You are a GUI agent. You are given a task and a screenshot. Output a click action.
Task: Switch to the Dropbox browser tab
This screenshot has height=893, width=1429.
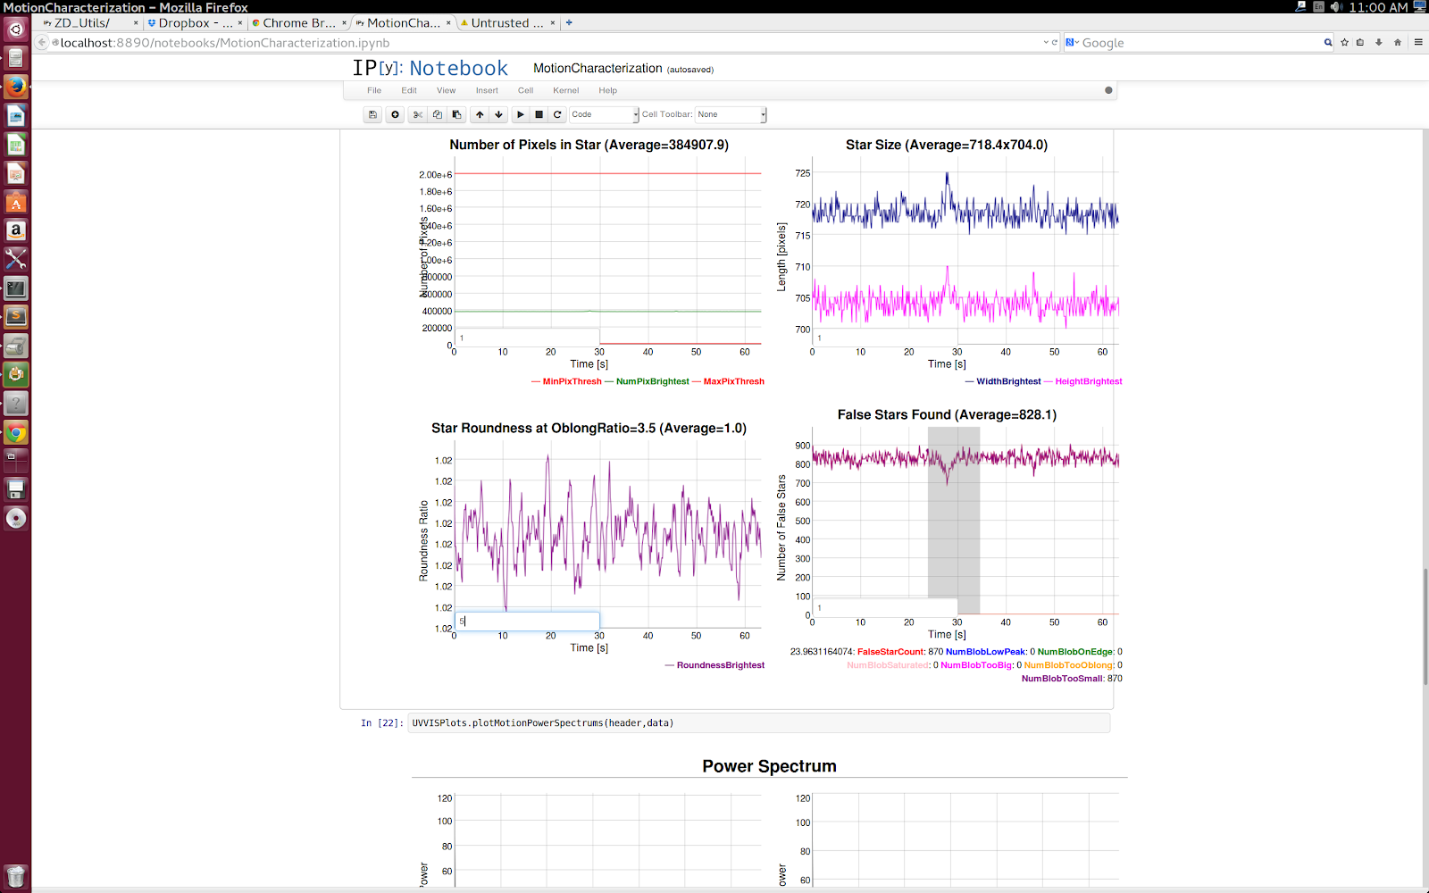tap(195, 23)
